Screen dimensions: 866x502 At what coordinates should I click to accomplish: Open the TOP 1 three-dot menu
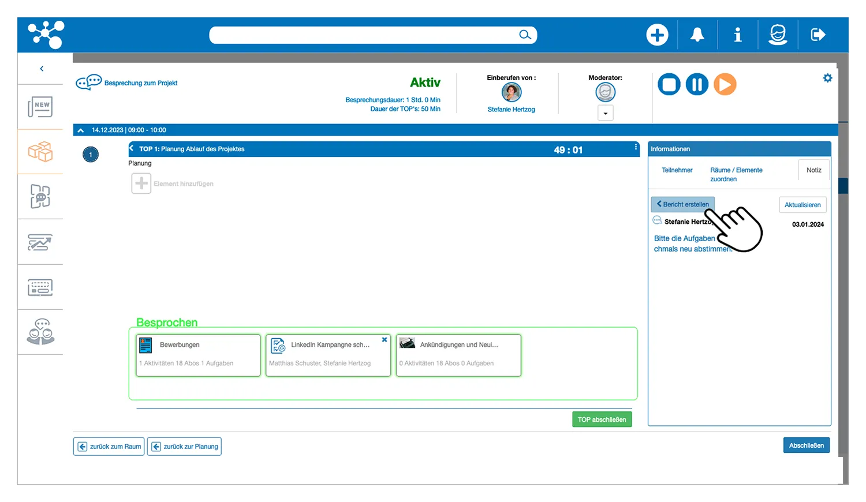point(636,148)
